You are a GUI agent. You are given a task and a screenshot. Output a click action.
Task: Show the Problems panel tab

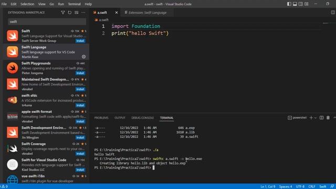tap(101, 118)
